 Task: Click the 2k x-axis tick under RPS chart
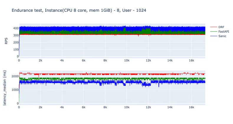(40, 60)
